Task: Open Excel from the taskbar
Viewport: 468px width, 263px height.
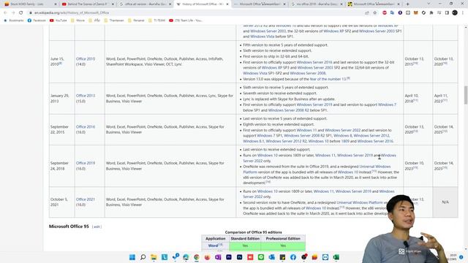Action: coord(336,257)
